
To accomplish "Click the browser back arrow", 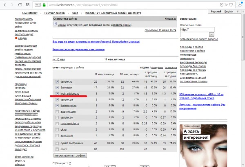I will coord(5,5).
